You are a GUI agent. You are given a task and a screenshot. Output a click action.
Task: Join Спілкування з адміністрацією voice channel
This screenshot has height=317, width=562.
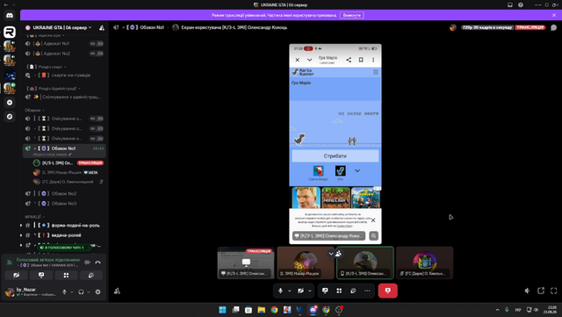64,97
